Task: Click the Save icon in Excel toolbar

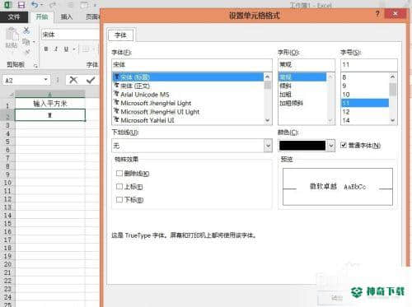Action: pos(21,5)
